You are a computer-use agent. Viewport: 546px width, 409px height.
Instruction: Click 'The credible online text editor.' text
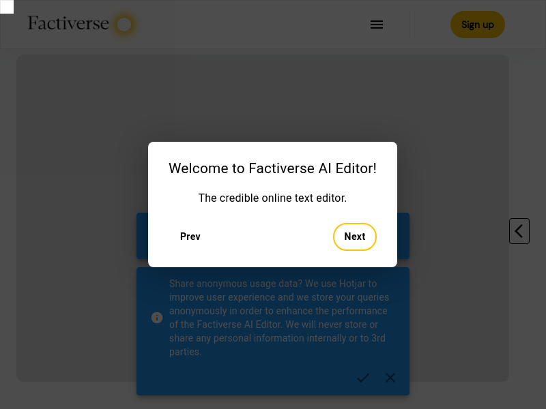(x=272, y=198)
